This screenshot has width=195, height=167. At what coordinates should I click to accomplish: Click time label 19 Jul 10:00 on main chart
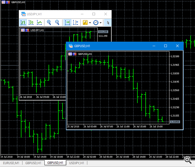pos(23,157)
